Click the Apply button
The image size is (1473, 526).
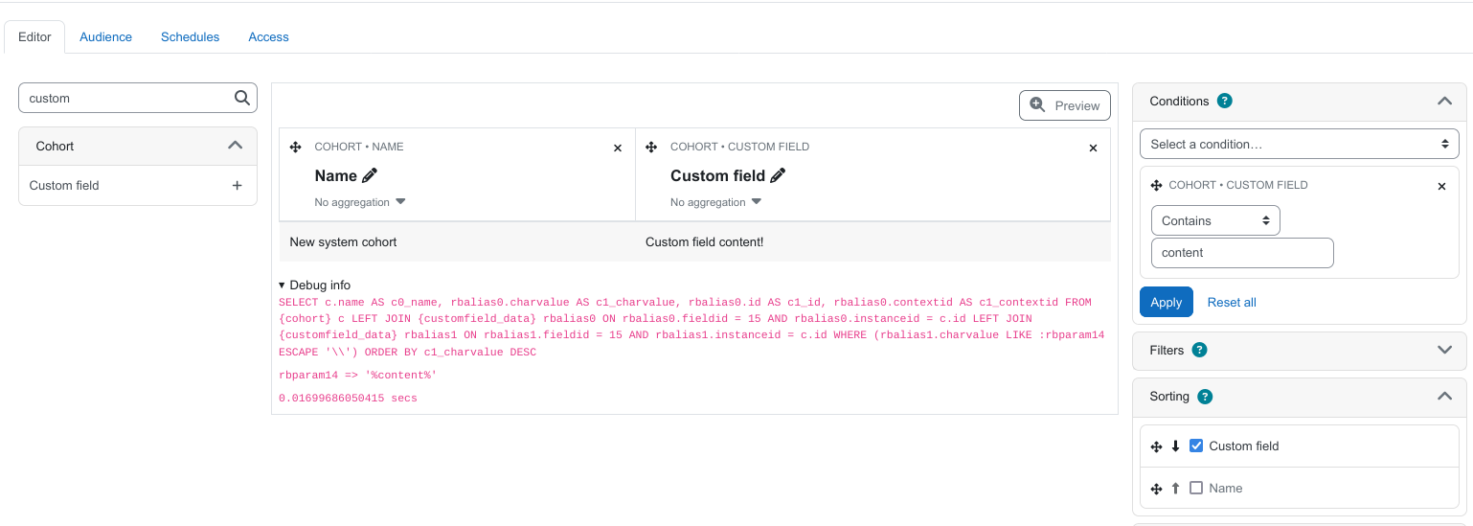tap(1167, 302)
